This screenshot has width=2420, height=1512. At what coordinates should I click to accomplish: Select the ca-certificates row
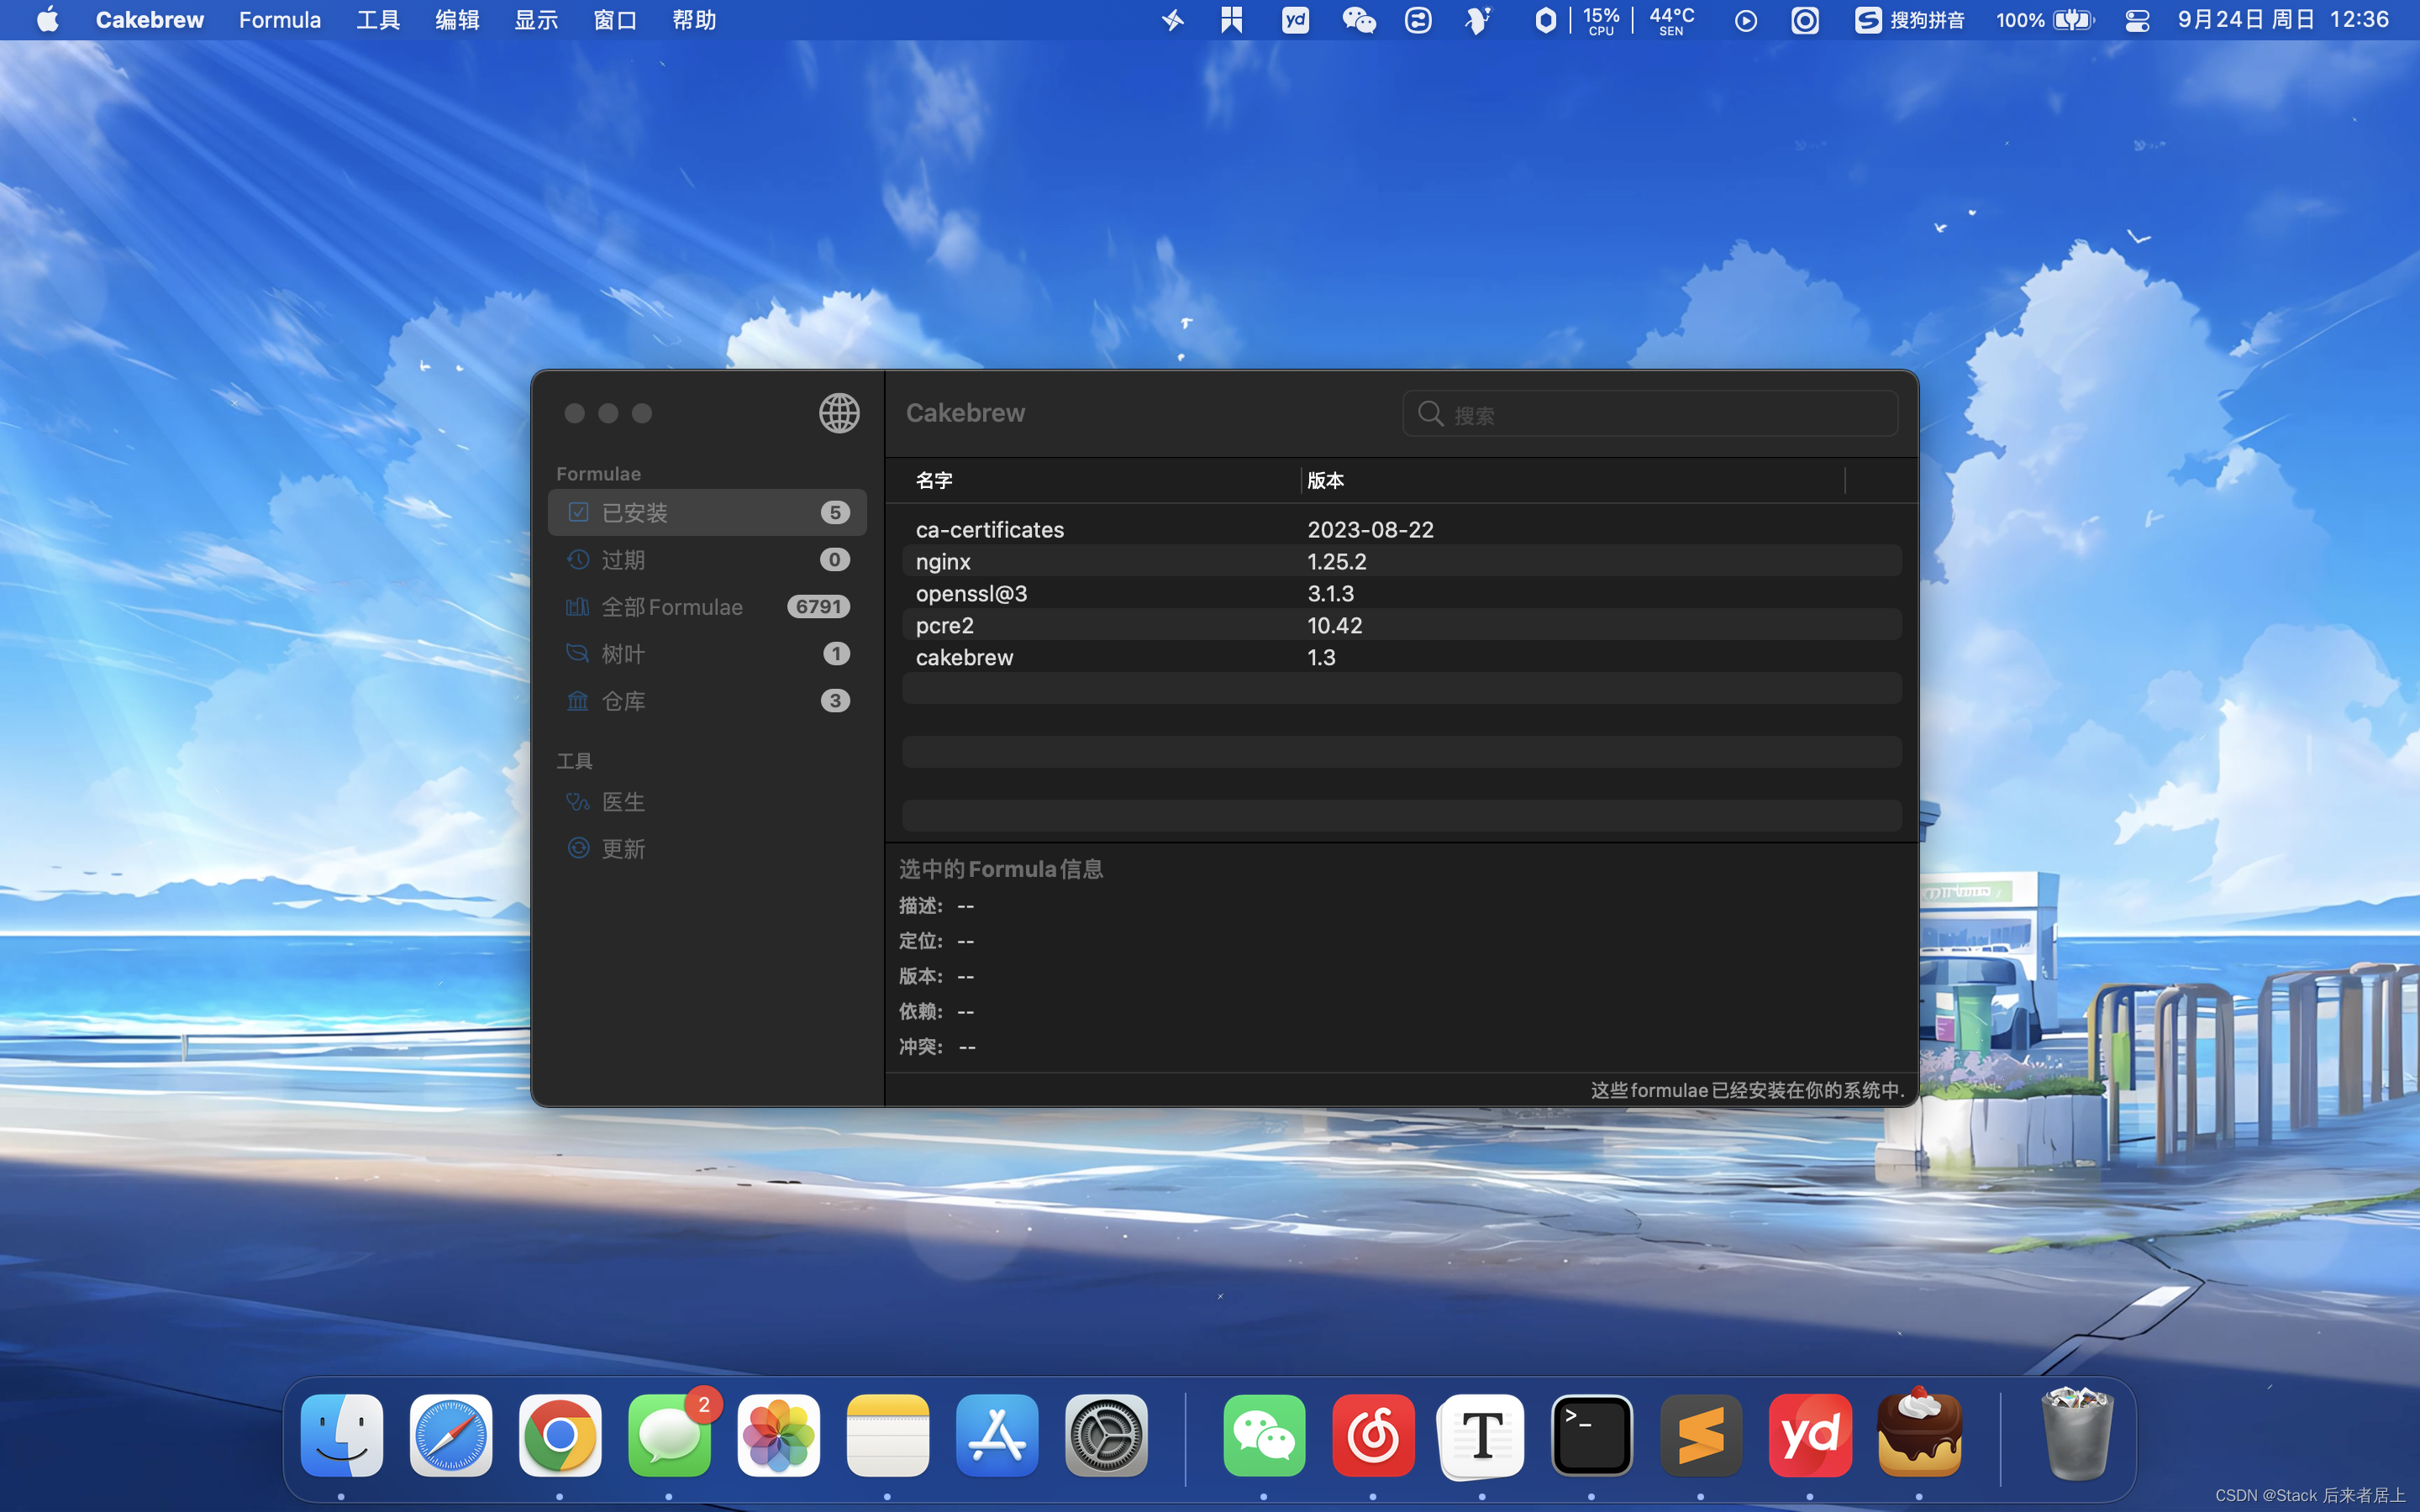1402,529
